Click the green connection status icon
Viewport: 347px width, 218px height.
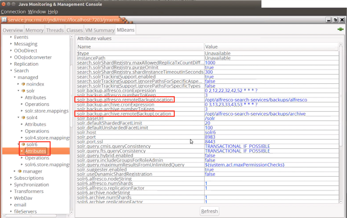340,29
